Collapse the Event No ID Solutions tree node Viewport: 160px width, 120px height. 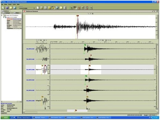tap(2, 15)
